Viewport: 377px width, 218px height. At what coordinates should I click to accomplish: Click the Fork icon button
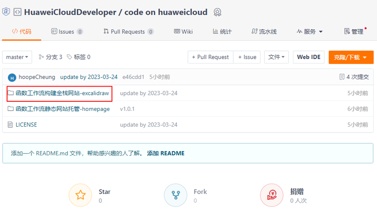click(x=176, y=195)
